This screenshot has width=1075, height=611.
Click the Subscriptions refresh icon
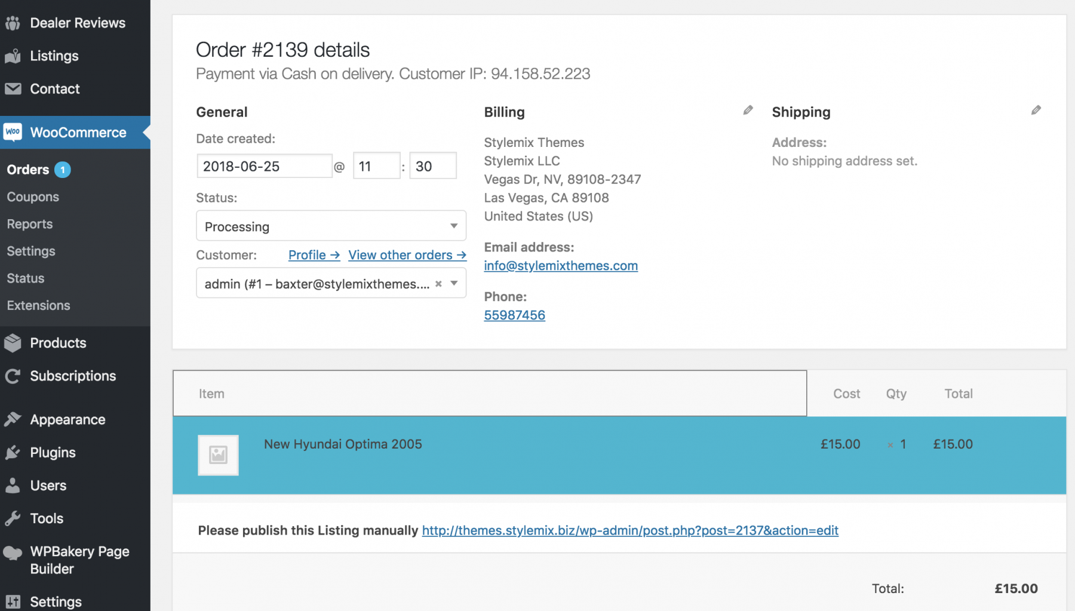click(x=13, y=376)
